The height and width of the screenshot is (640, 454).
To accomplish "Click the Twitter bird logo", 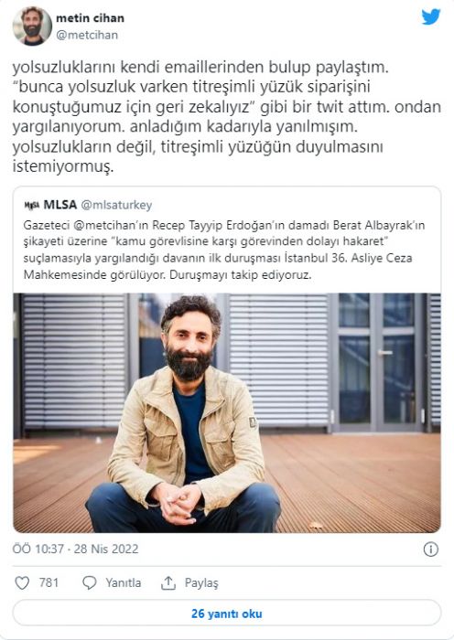I will 431,16.
